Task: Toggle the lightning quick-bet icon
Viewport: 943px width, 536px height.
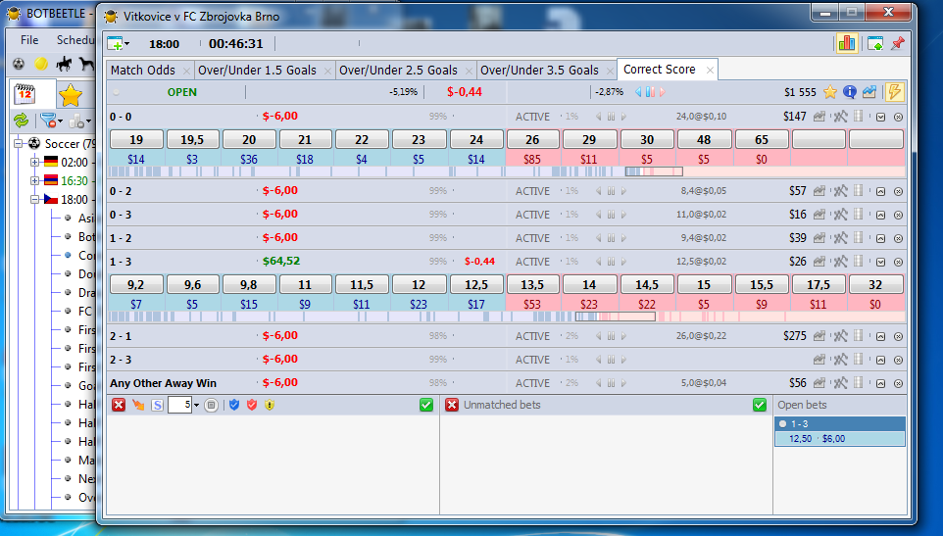Action: 894,92
